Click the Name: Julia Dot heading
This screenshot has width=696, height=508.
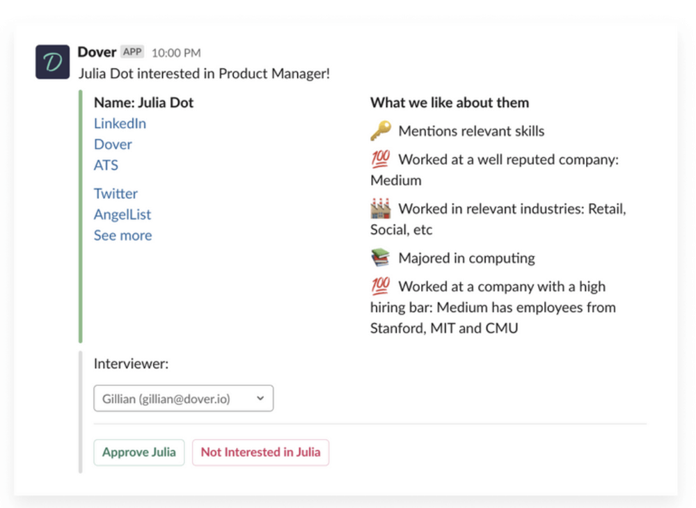coord(143,102)
